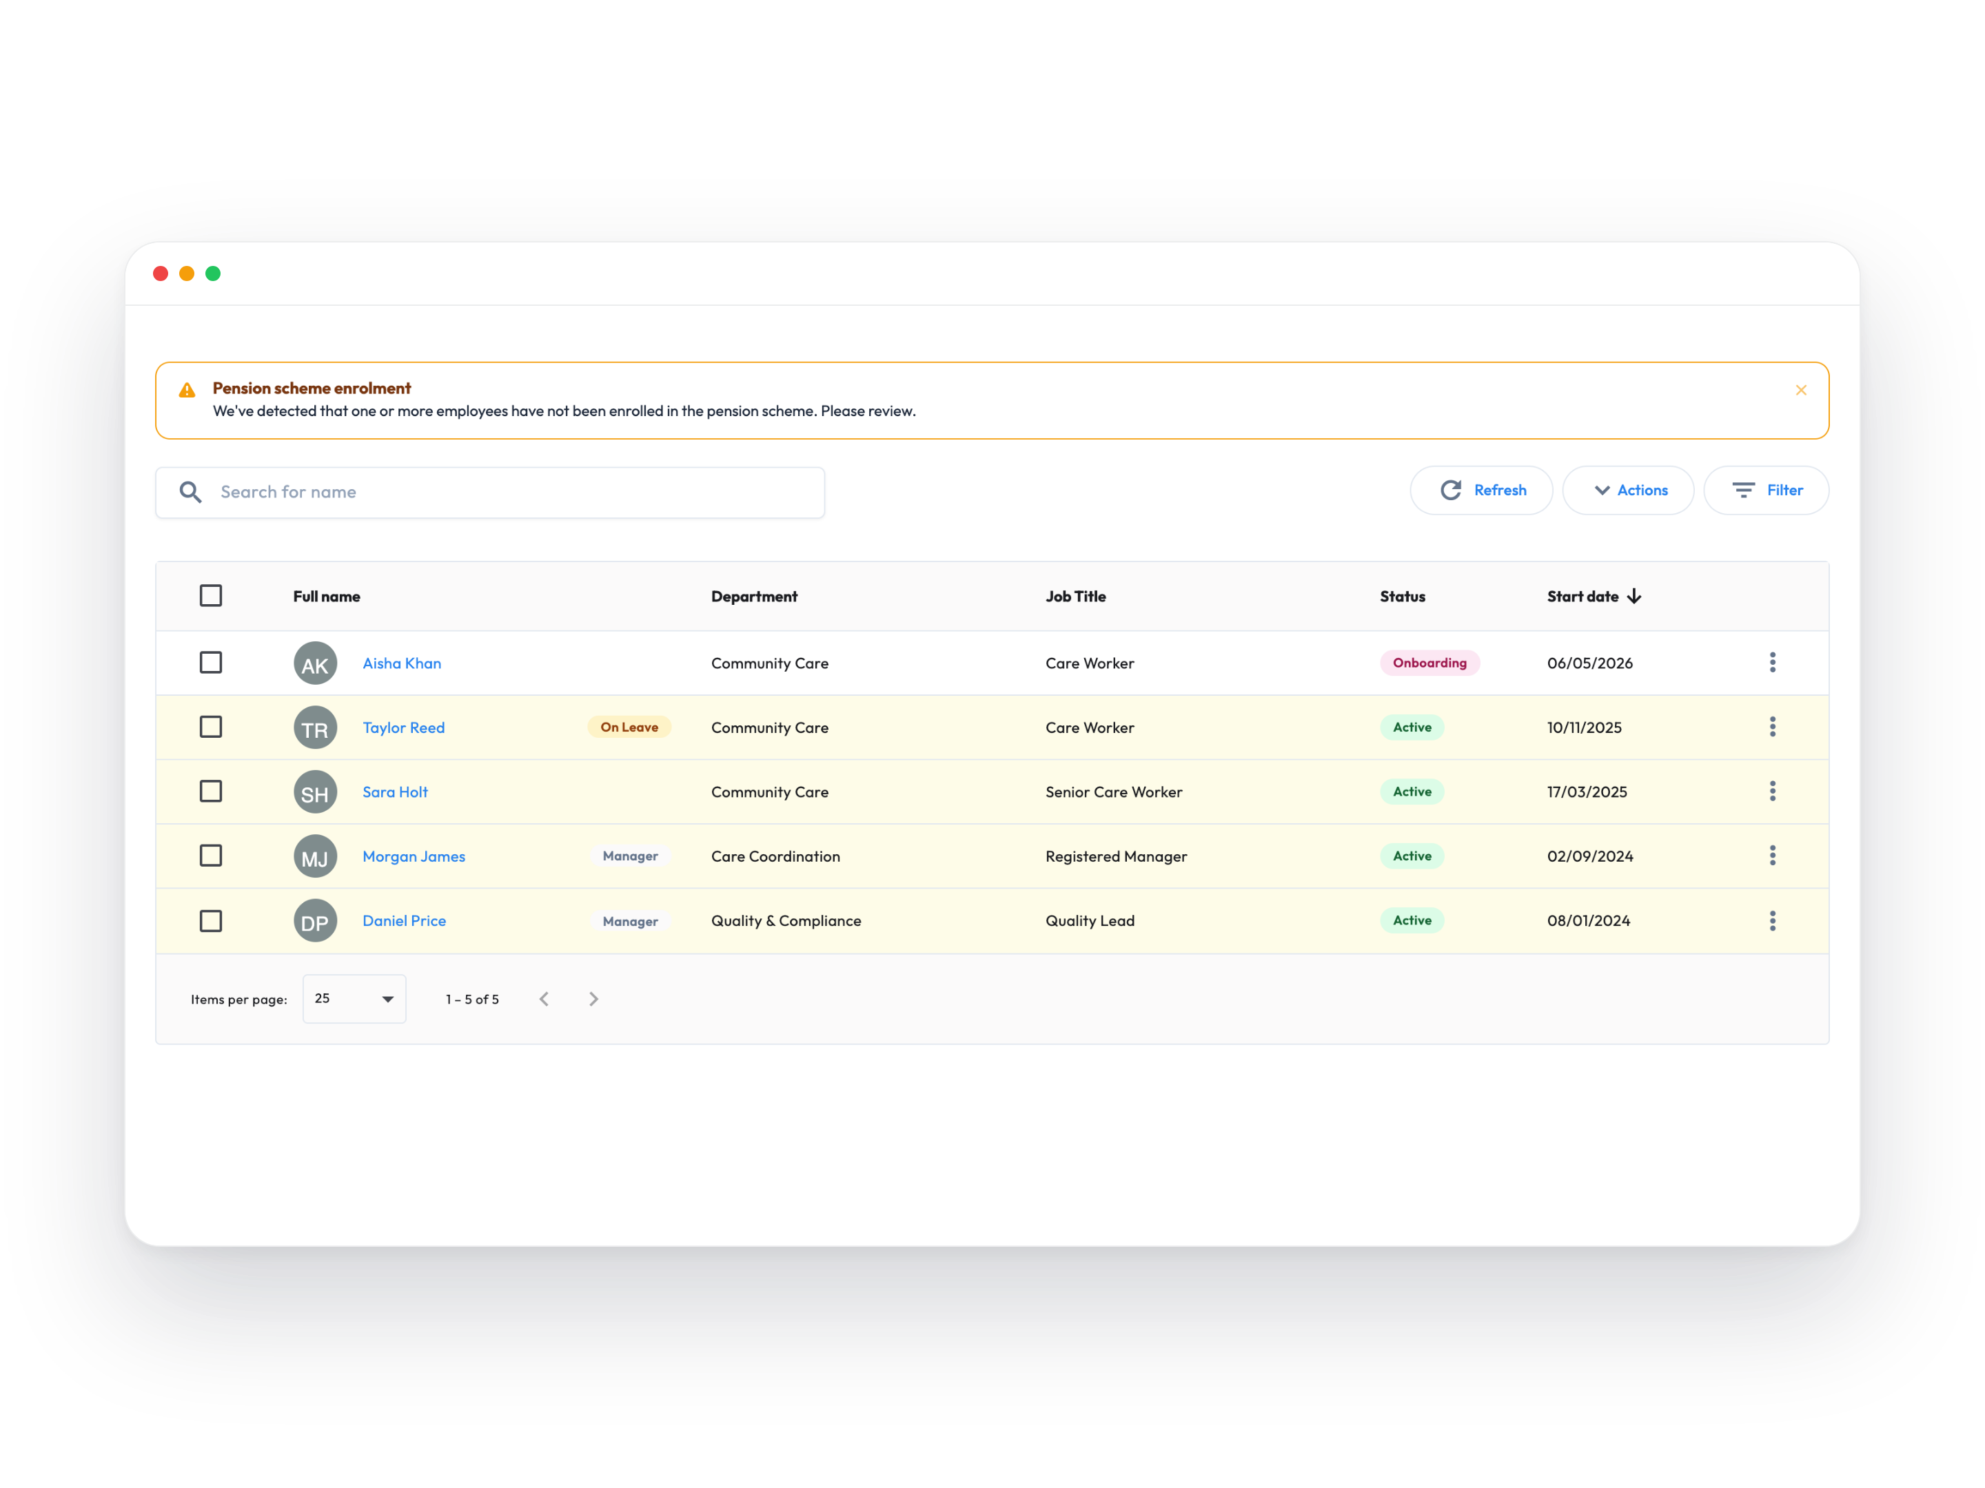Click the Job Title column header
This screenshot has height=1488, width=1985.
click(x=1075, y=597)
